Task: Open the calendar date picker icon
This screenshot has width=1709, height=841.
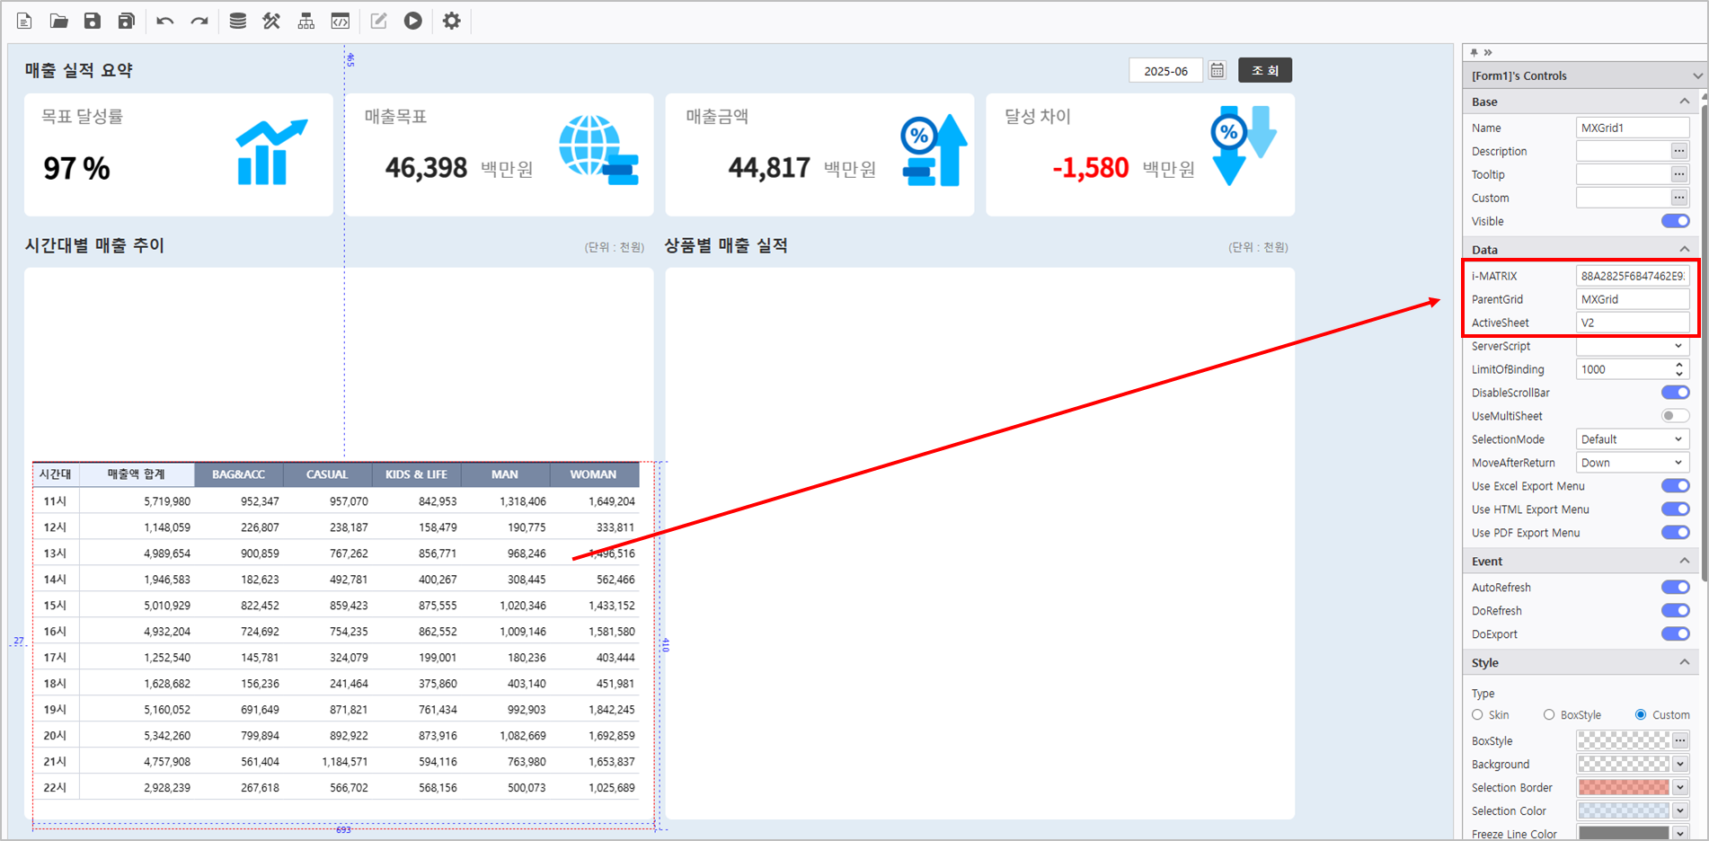Action: click(x=1217, y=70)
